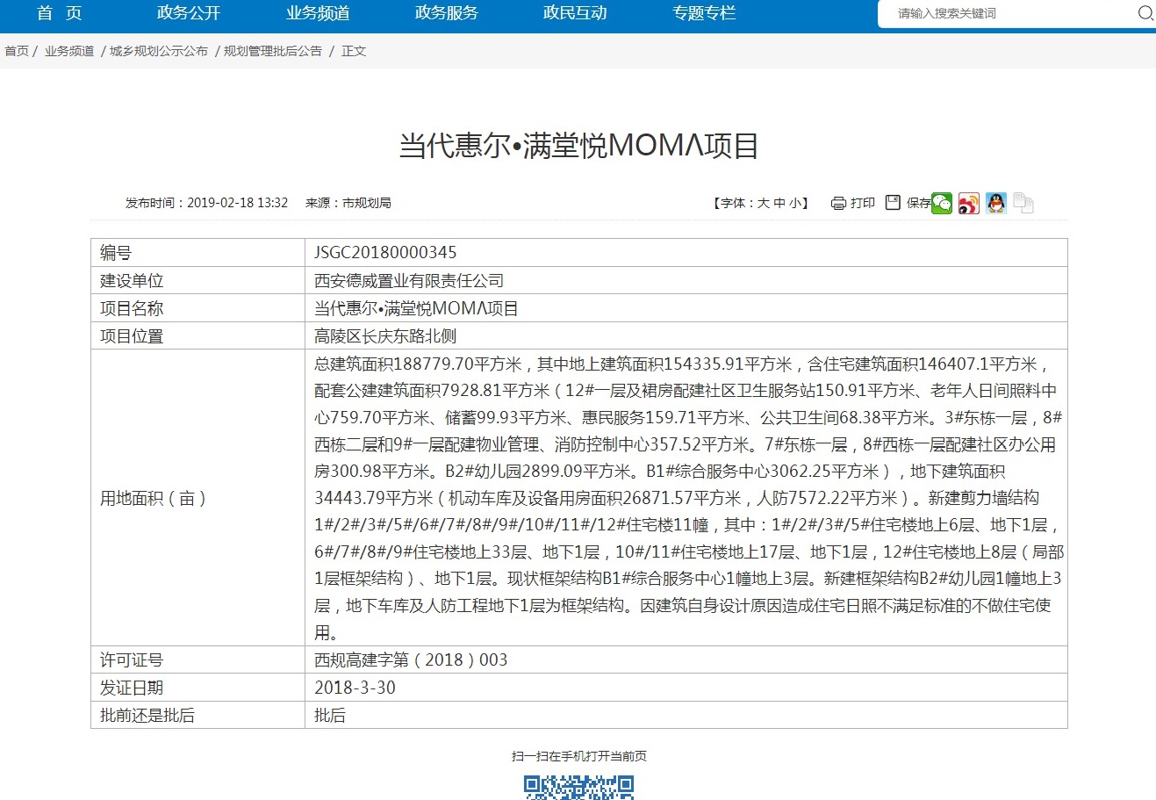Open the 政务服务 navigation menu

click(x=447, y=13)
